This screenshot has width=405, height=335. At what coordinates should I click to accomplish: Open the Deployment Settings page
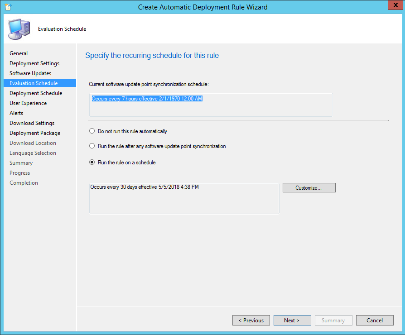click(x=34, y=63)
